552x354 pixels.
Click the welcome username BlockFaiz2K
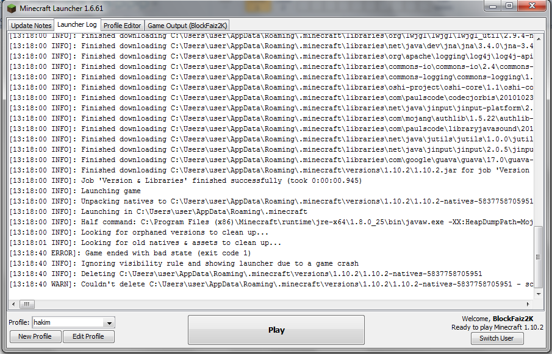(x=513, y=319)
